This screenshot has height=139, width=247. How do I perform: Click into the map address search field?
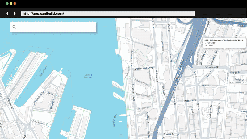pyautogui.click(x=56, y=27)
